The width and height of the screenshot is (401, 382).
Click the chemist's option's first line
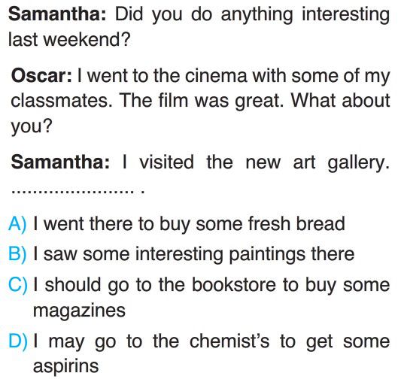(x=211, y=342)
